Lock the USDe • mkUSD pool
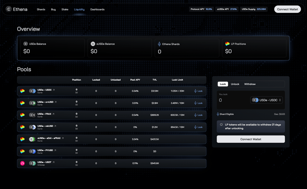Image resolution: width=307 pixels, height=189 pixels. [x=198, y=127]
